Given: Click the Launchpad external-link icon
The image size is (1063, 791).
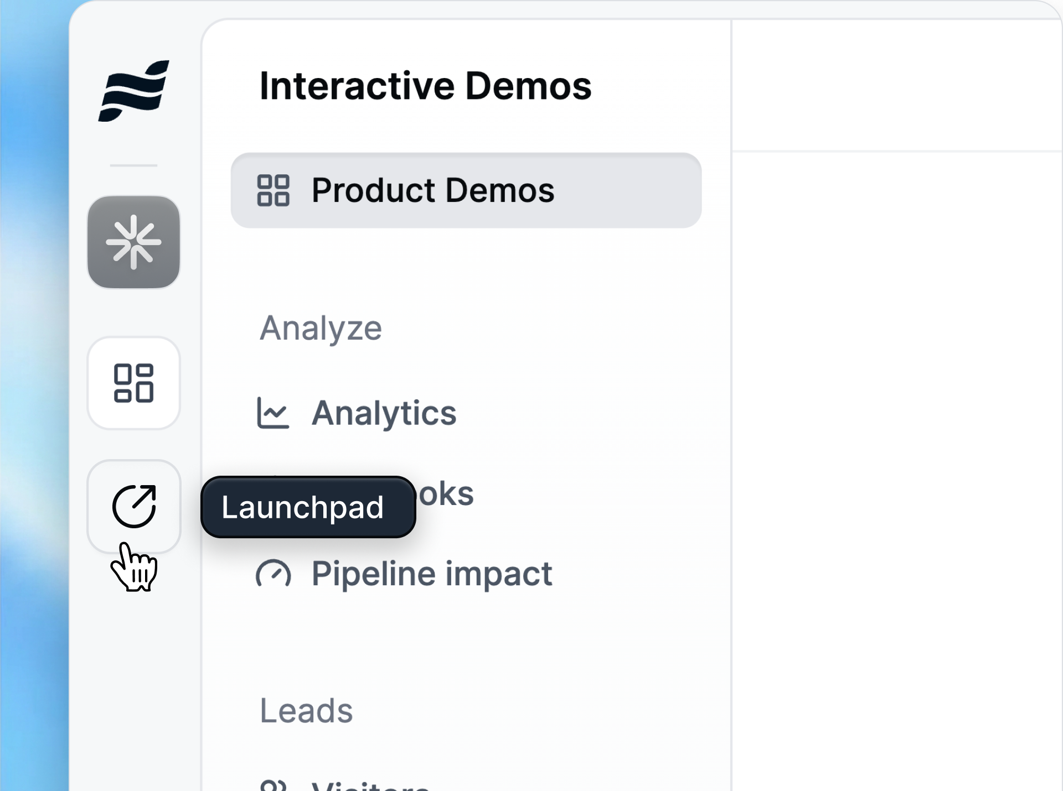Looking at the screenshot, I should click(x=133, y=507).
